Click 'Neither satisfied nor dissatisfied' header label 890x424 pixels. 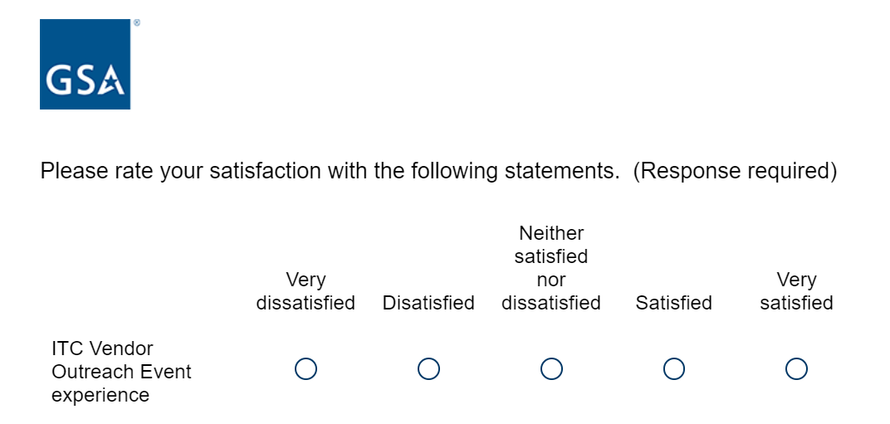click(x=551, y=268)
